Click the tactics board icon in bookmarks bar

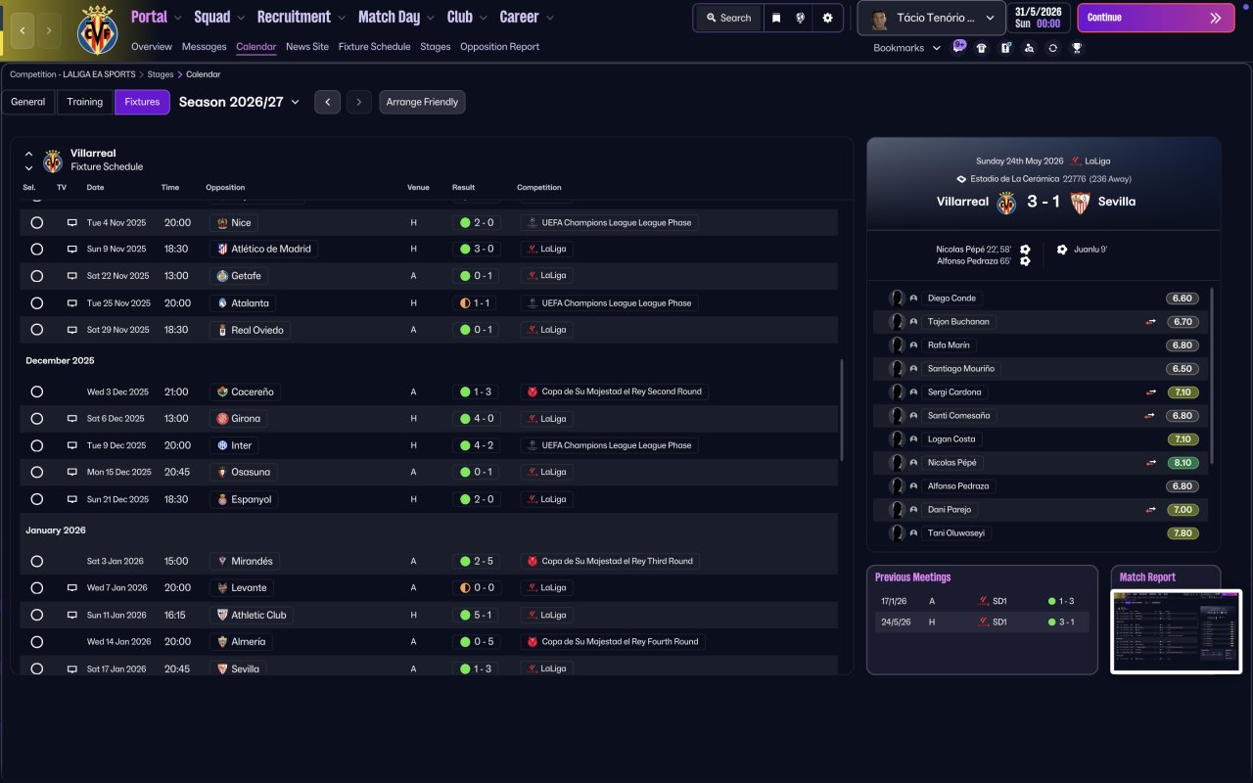pyautogui.click(x=1005, y=48)
